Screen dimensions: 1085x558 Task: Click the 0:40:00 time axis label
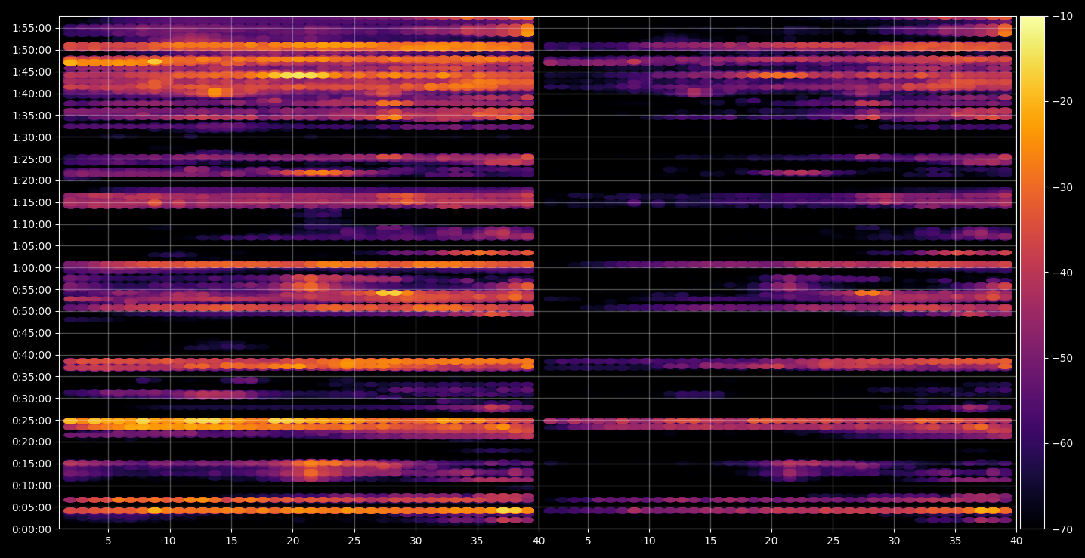tap(31, 355)
